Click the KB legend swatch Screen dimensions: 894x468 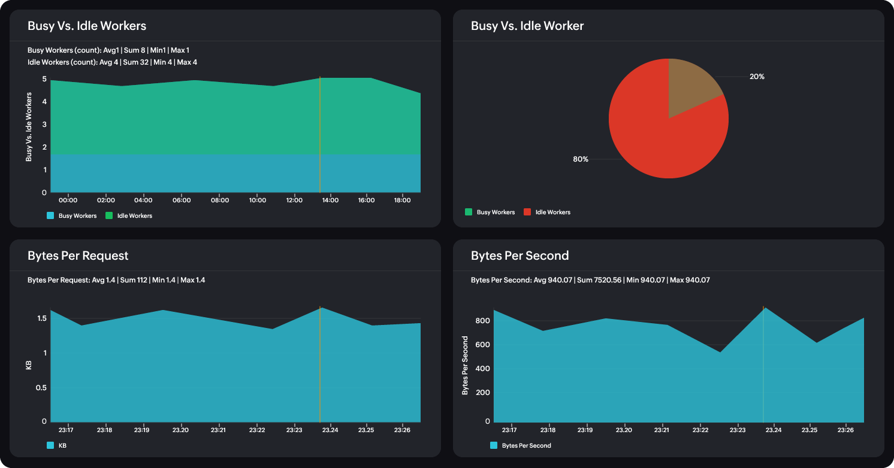(49, 445)
